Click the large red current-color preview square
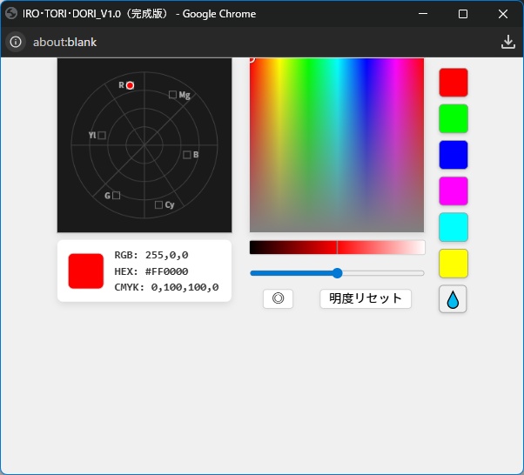524x475 pixels. (x=86, y=271)
